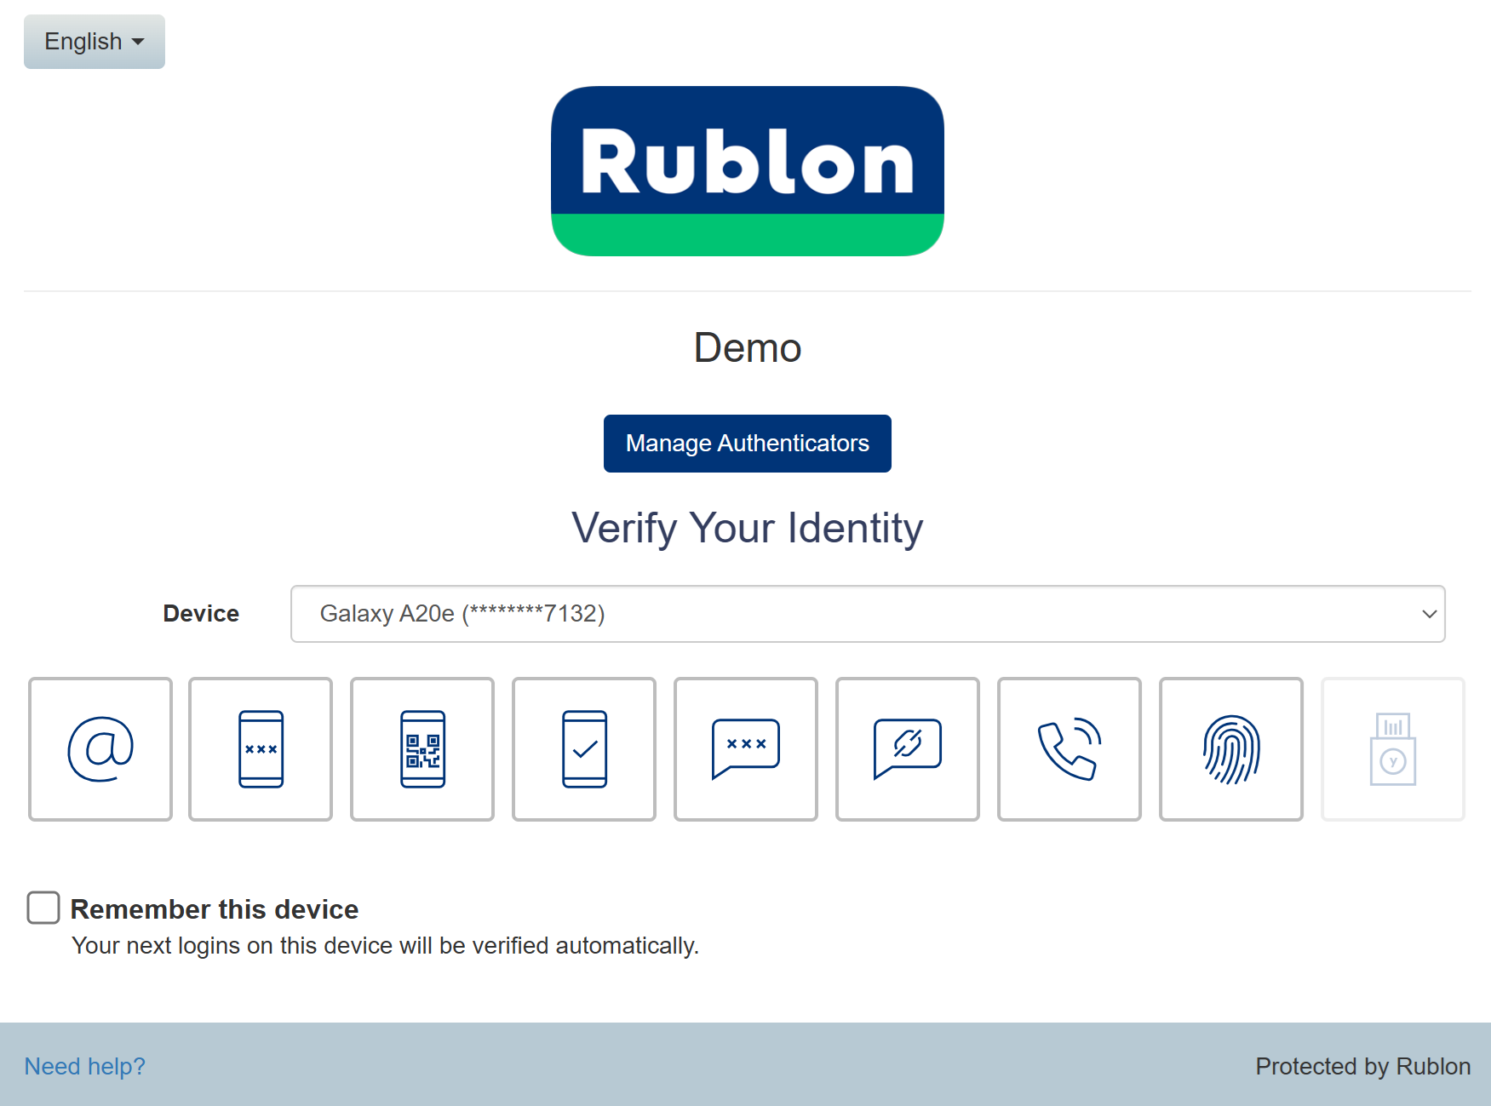
Task: Click the chevron arrow of the Device dropdown
Action: point(1429,614)
